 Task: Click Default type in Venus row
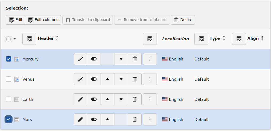pos(202,79)
